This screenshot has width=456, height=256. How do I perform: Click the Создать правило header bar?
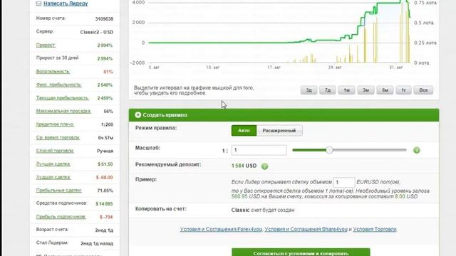pos(284,115)
